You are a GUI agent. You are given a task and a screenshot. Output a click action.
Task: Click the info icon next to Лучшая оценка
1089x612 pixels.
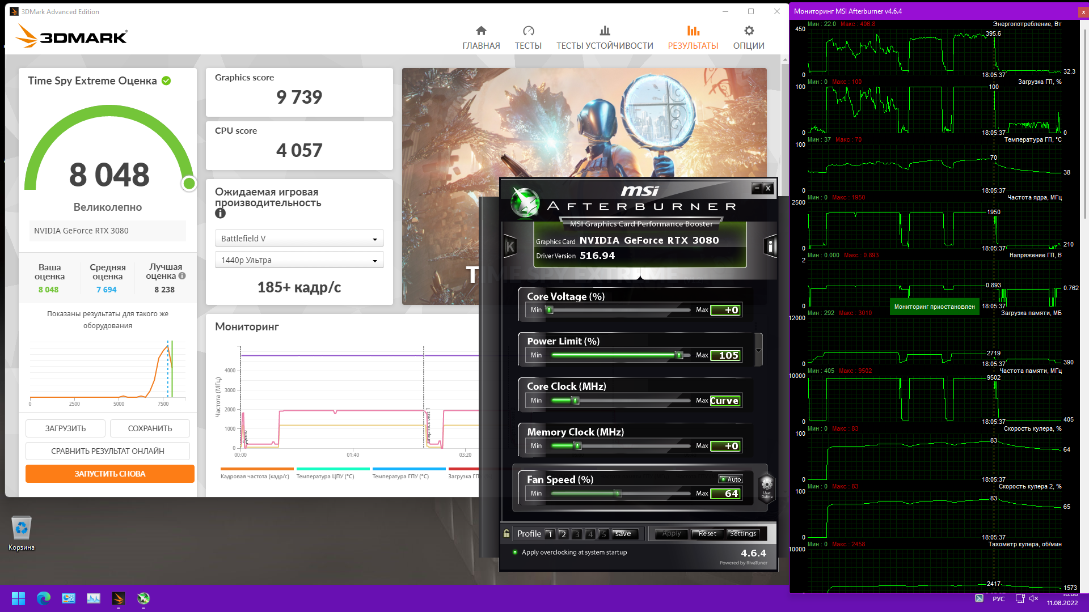pos(182,276)
